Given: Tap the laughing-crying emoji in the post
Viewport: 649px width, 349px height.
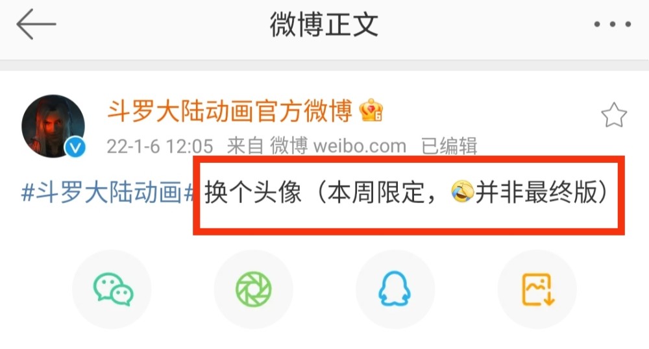Looking at the screenshot, I should (x=463, y=191).
